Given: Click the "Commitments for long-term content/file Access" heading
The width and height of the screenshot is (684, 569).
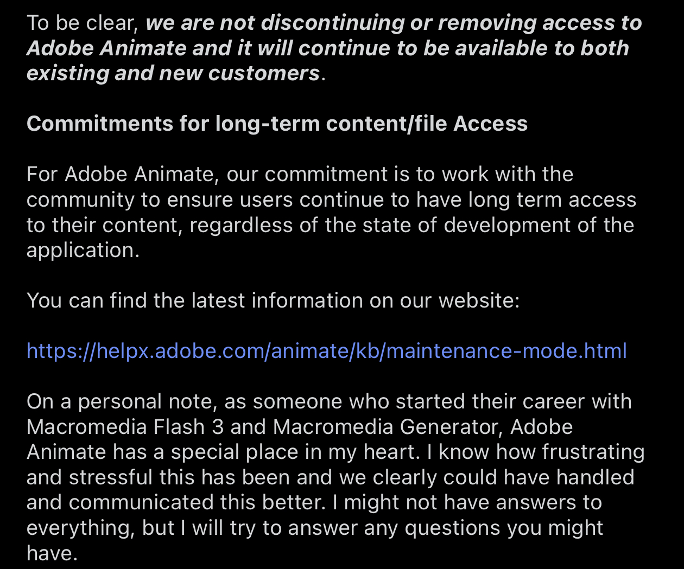Looking at the screenshot, I should coord(277,124).
